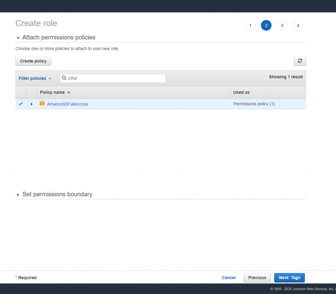Go back to step 1 circle

250,25
